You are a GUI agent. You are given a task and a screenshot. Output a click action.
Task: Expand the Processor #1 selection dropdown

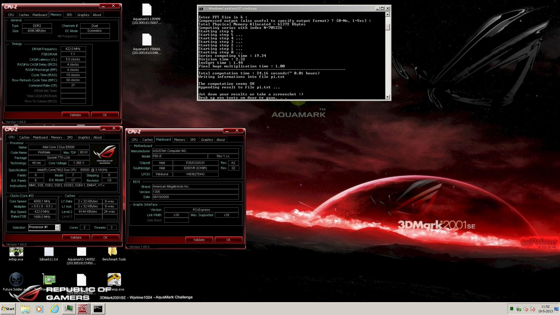tap(57, 227)
